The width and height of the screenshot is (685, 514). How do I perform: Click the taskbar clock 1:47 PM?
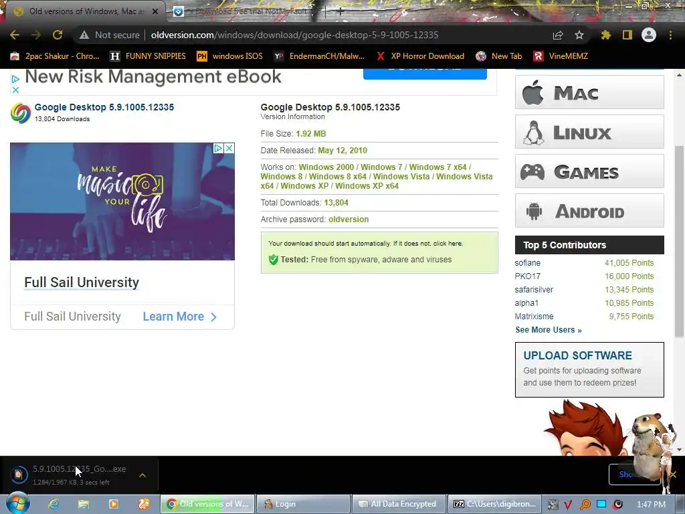point(651,505)
